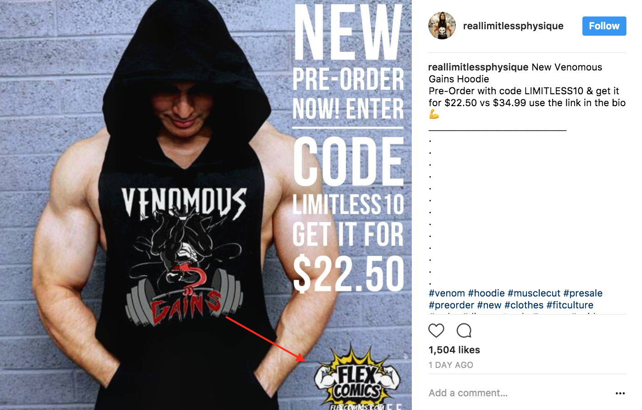
Task: View the 1,504 likes list
Action: [454, 350]
